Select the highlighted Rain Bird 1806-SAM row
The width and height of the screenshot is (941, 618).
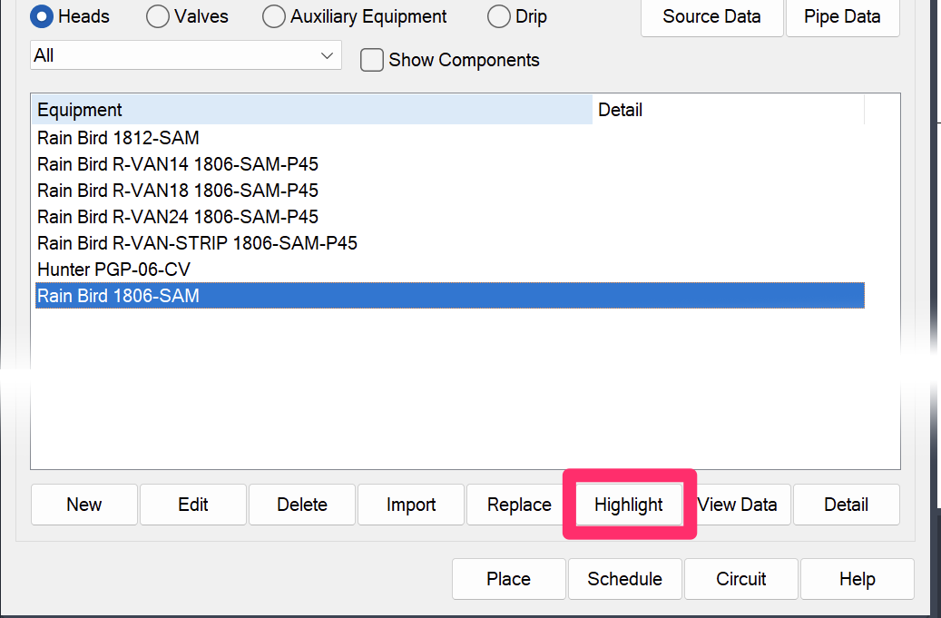coord(450,296)
